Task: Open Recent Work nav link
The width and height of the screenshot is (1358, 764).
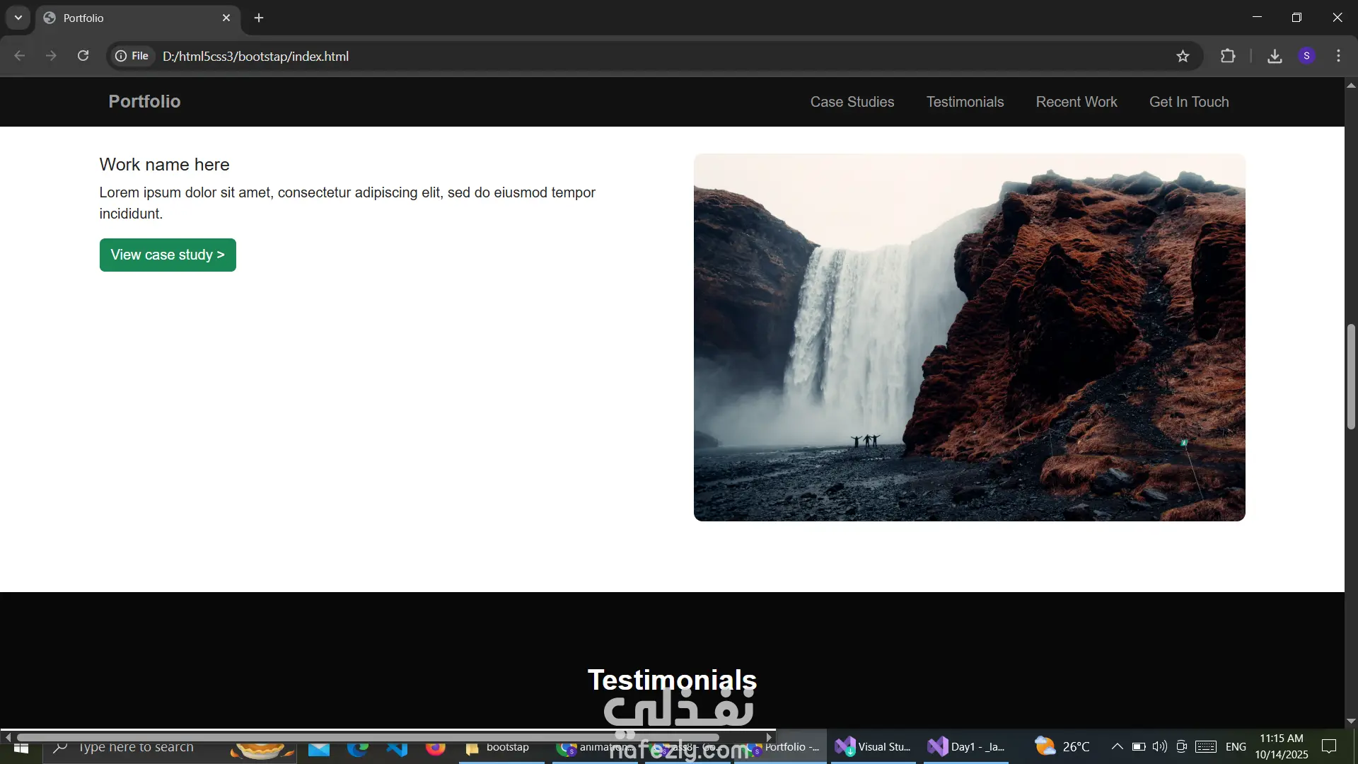Action: click(x=1076, y=102)
